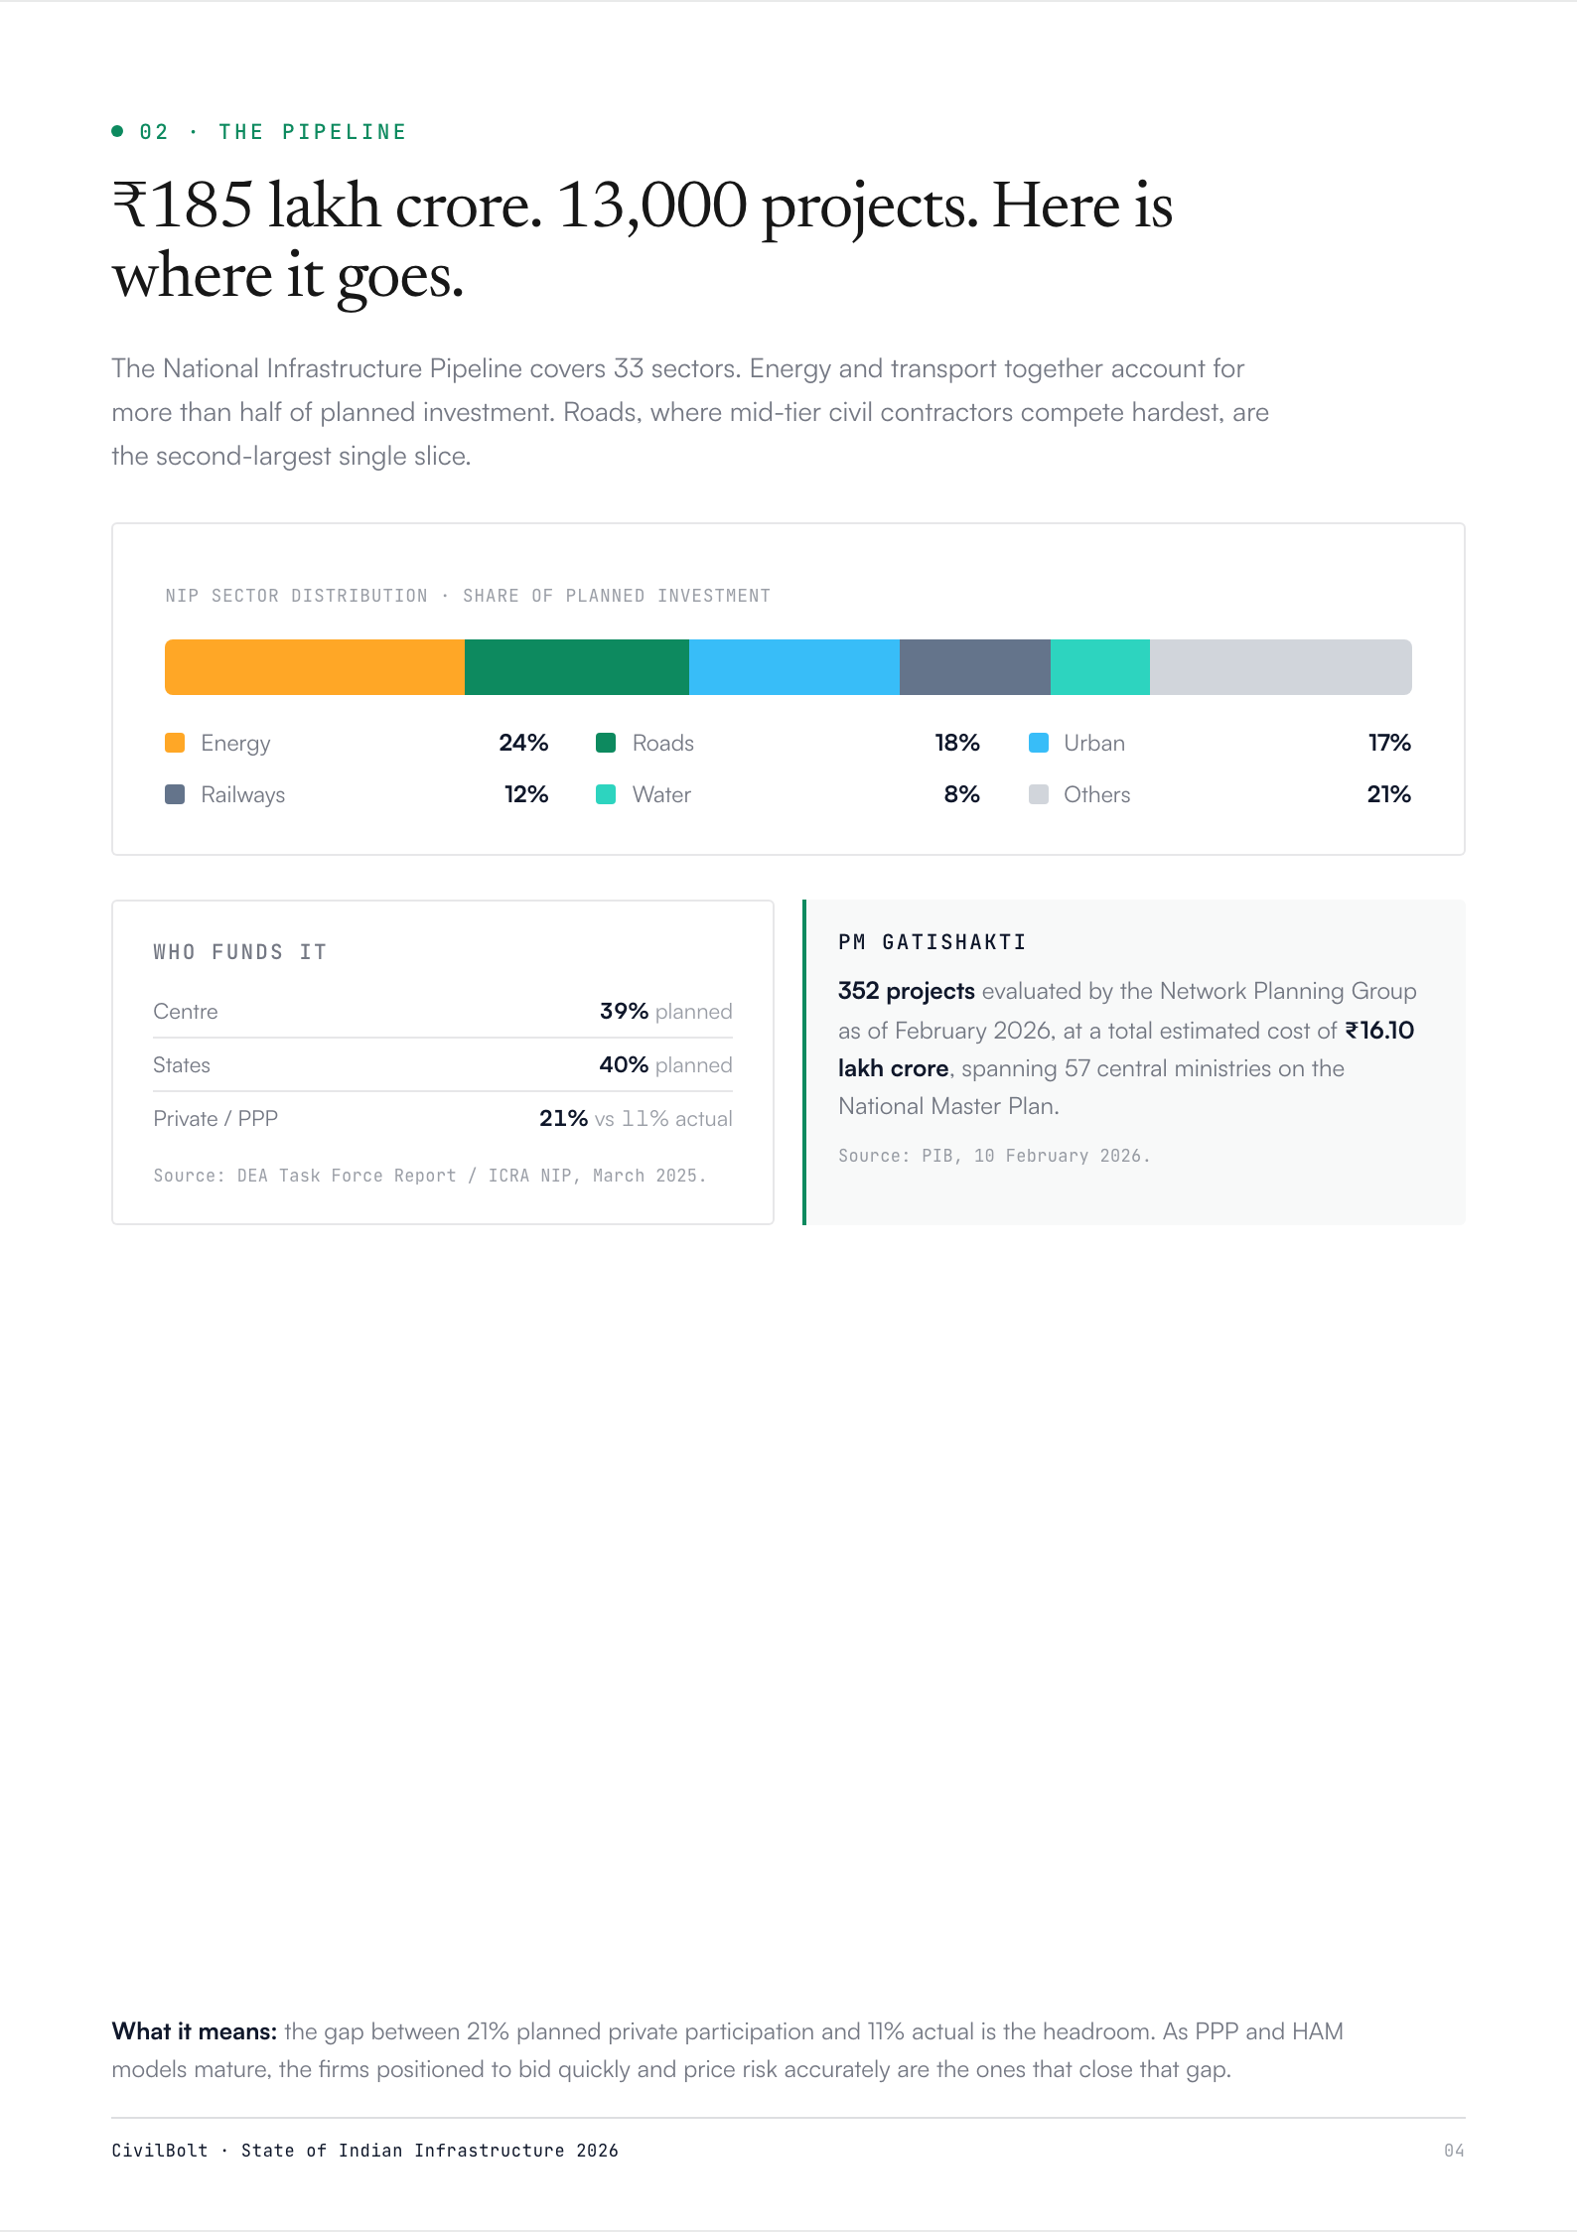Click the teal Water legend swatch
The width and height of the screenshot is (1577, 2232).
606,794
